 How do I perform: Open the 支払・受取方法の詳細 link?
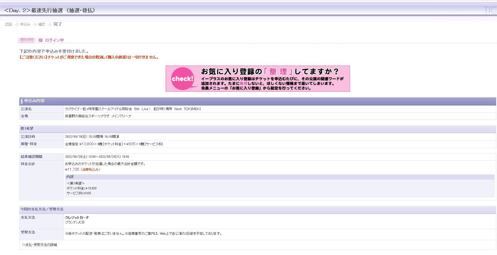(x=41, y=245)
